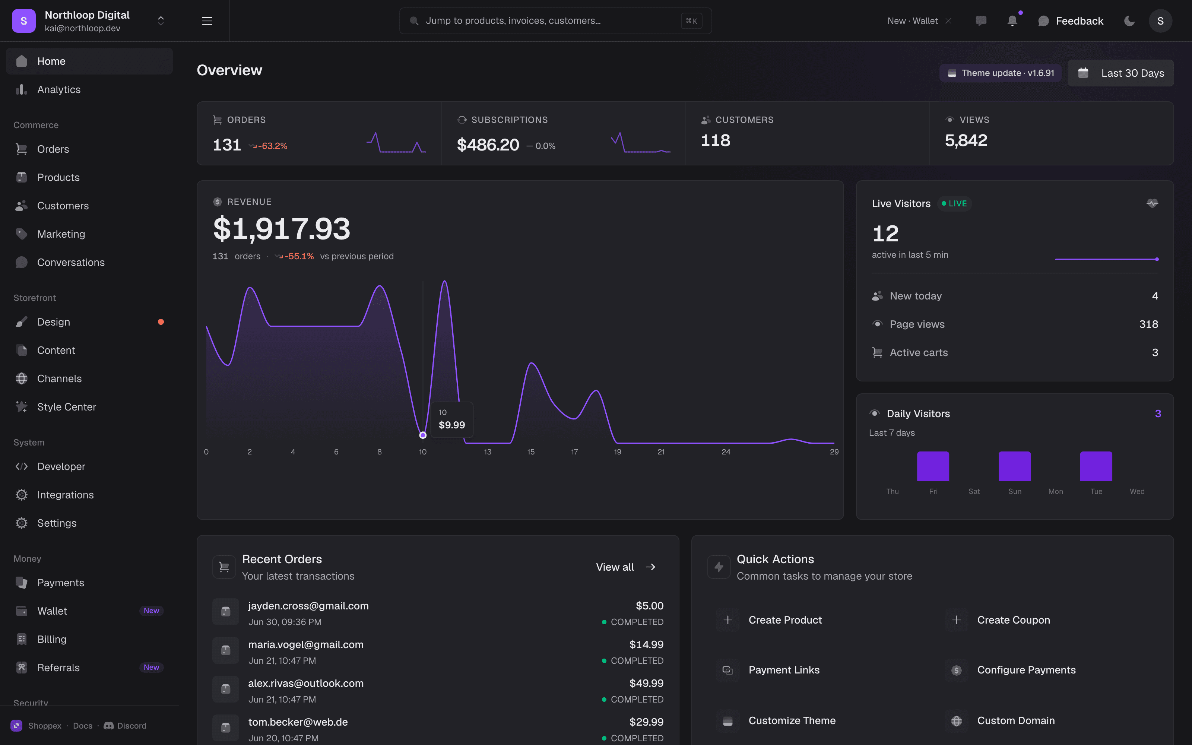The height and width of the screenshot is (745, 1192).
Task: Dismiss the New · Wallet announcement
Action: coord(948,21)
